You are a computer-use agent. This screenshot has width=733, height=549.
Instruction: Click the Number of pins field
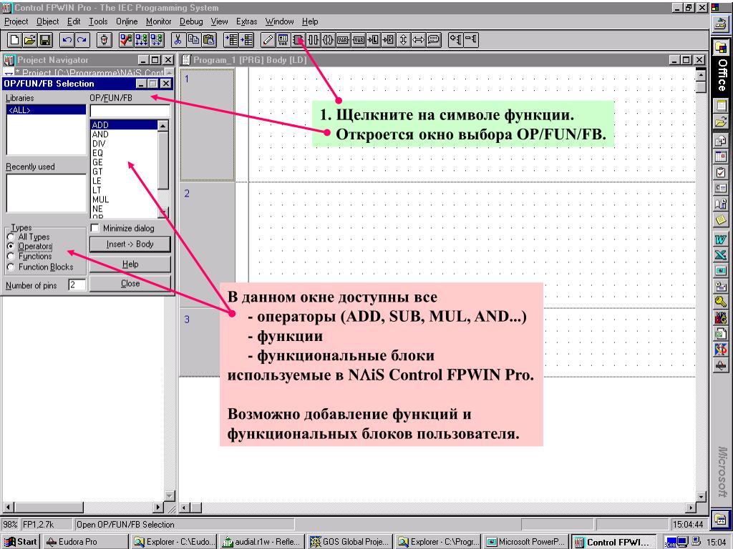[x=77, y=285]
